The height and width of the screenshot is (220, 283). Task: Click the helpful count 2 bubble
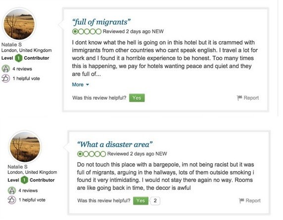pos(155,201)
